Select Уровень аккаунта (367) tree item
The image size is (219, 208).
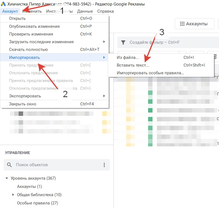pos(33,178)
